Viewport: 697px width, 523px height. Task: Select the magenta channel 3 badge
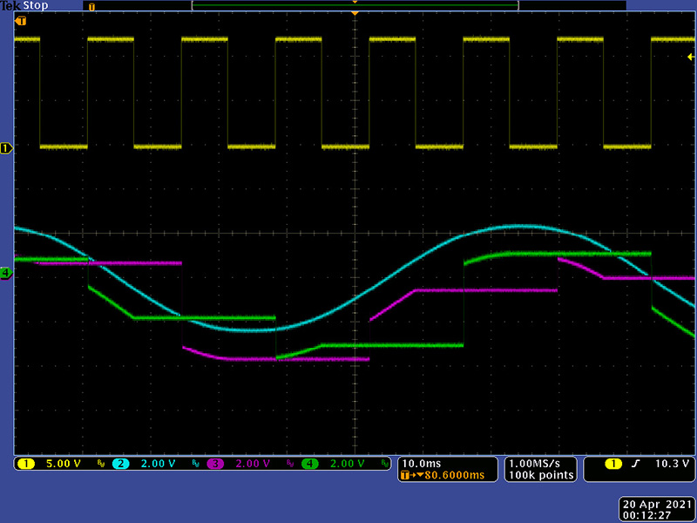click(216, 464)
